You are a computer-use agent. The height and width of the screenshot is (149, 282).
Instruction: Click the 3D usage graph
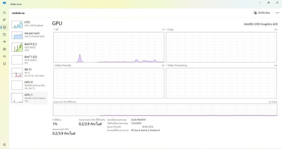109,47
